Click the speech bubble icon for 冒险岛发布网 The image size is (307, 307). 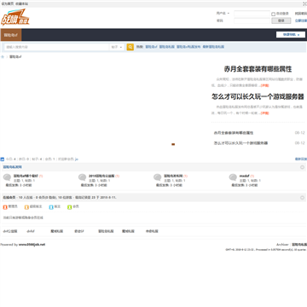158,177
